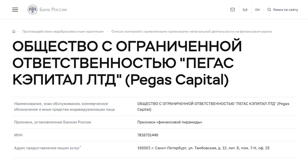Screen dimensions: 308x161
Task: Go to home via breadcrumb house icon
Action: click(14, 31)
